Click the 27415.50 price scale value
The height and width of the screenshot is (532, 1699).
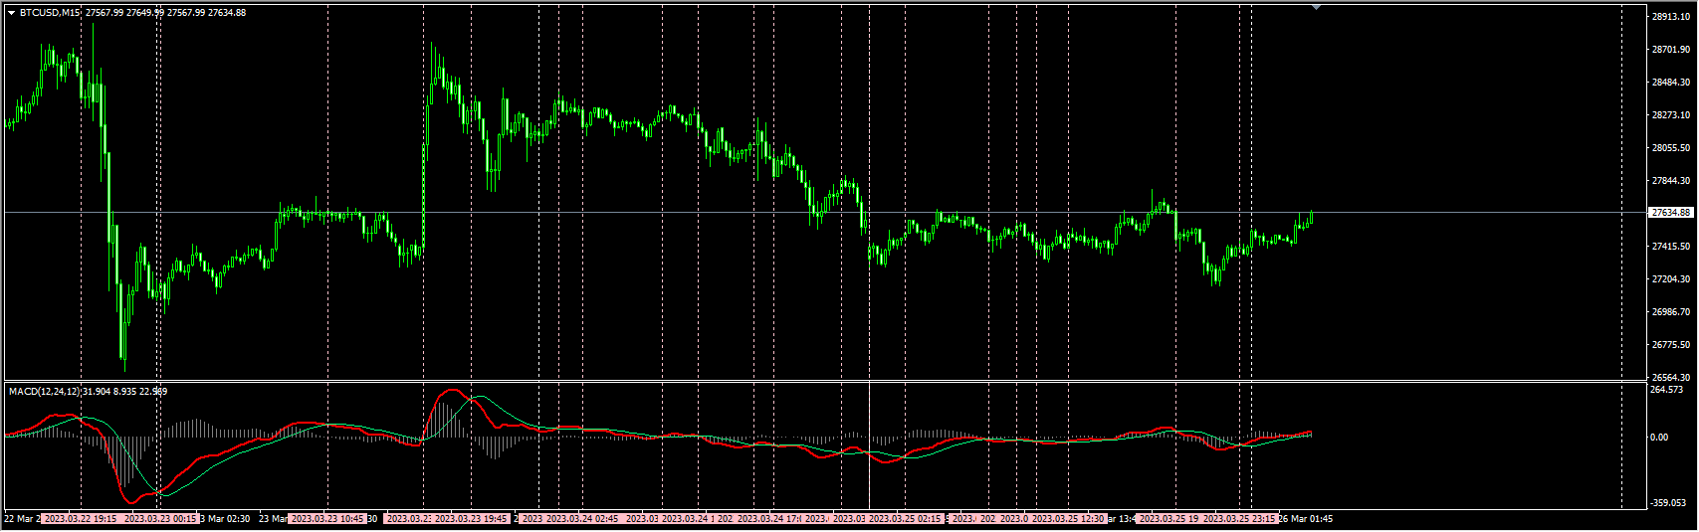(1671, 247)
